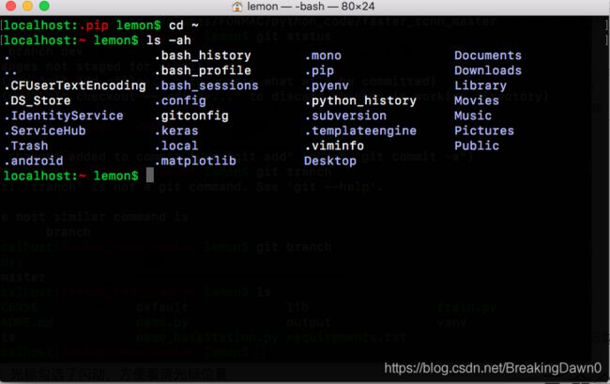This screenshot has height=384, width=610.
Task: Select the .keras directory entry
Action: [x=176, y=131]
